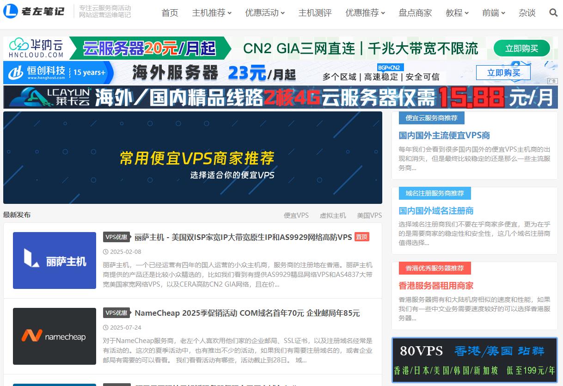Image resolution: width=563 pixels, height=386 pixels.
Task: Open the 丽萨主机 article thumbnail
Action: point(55,260)
